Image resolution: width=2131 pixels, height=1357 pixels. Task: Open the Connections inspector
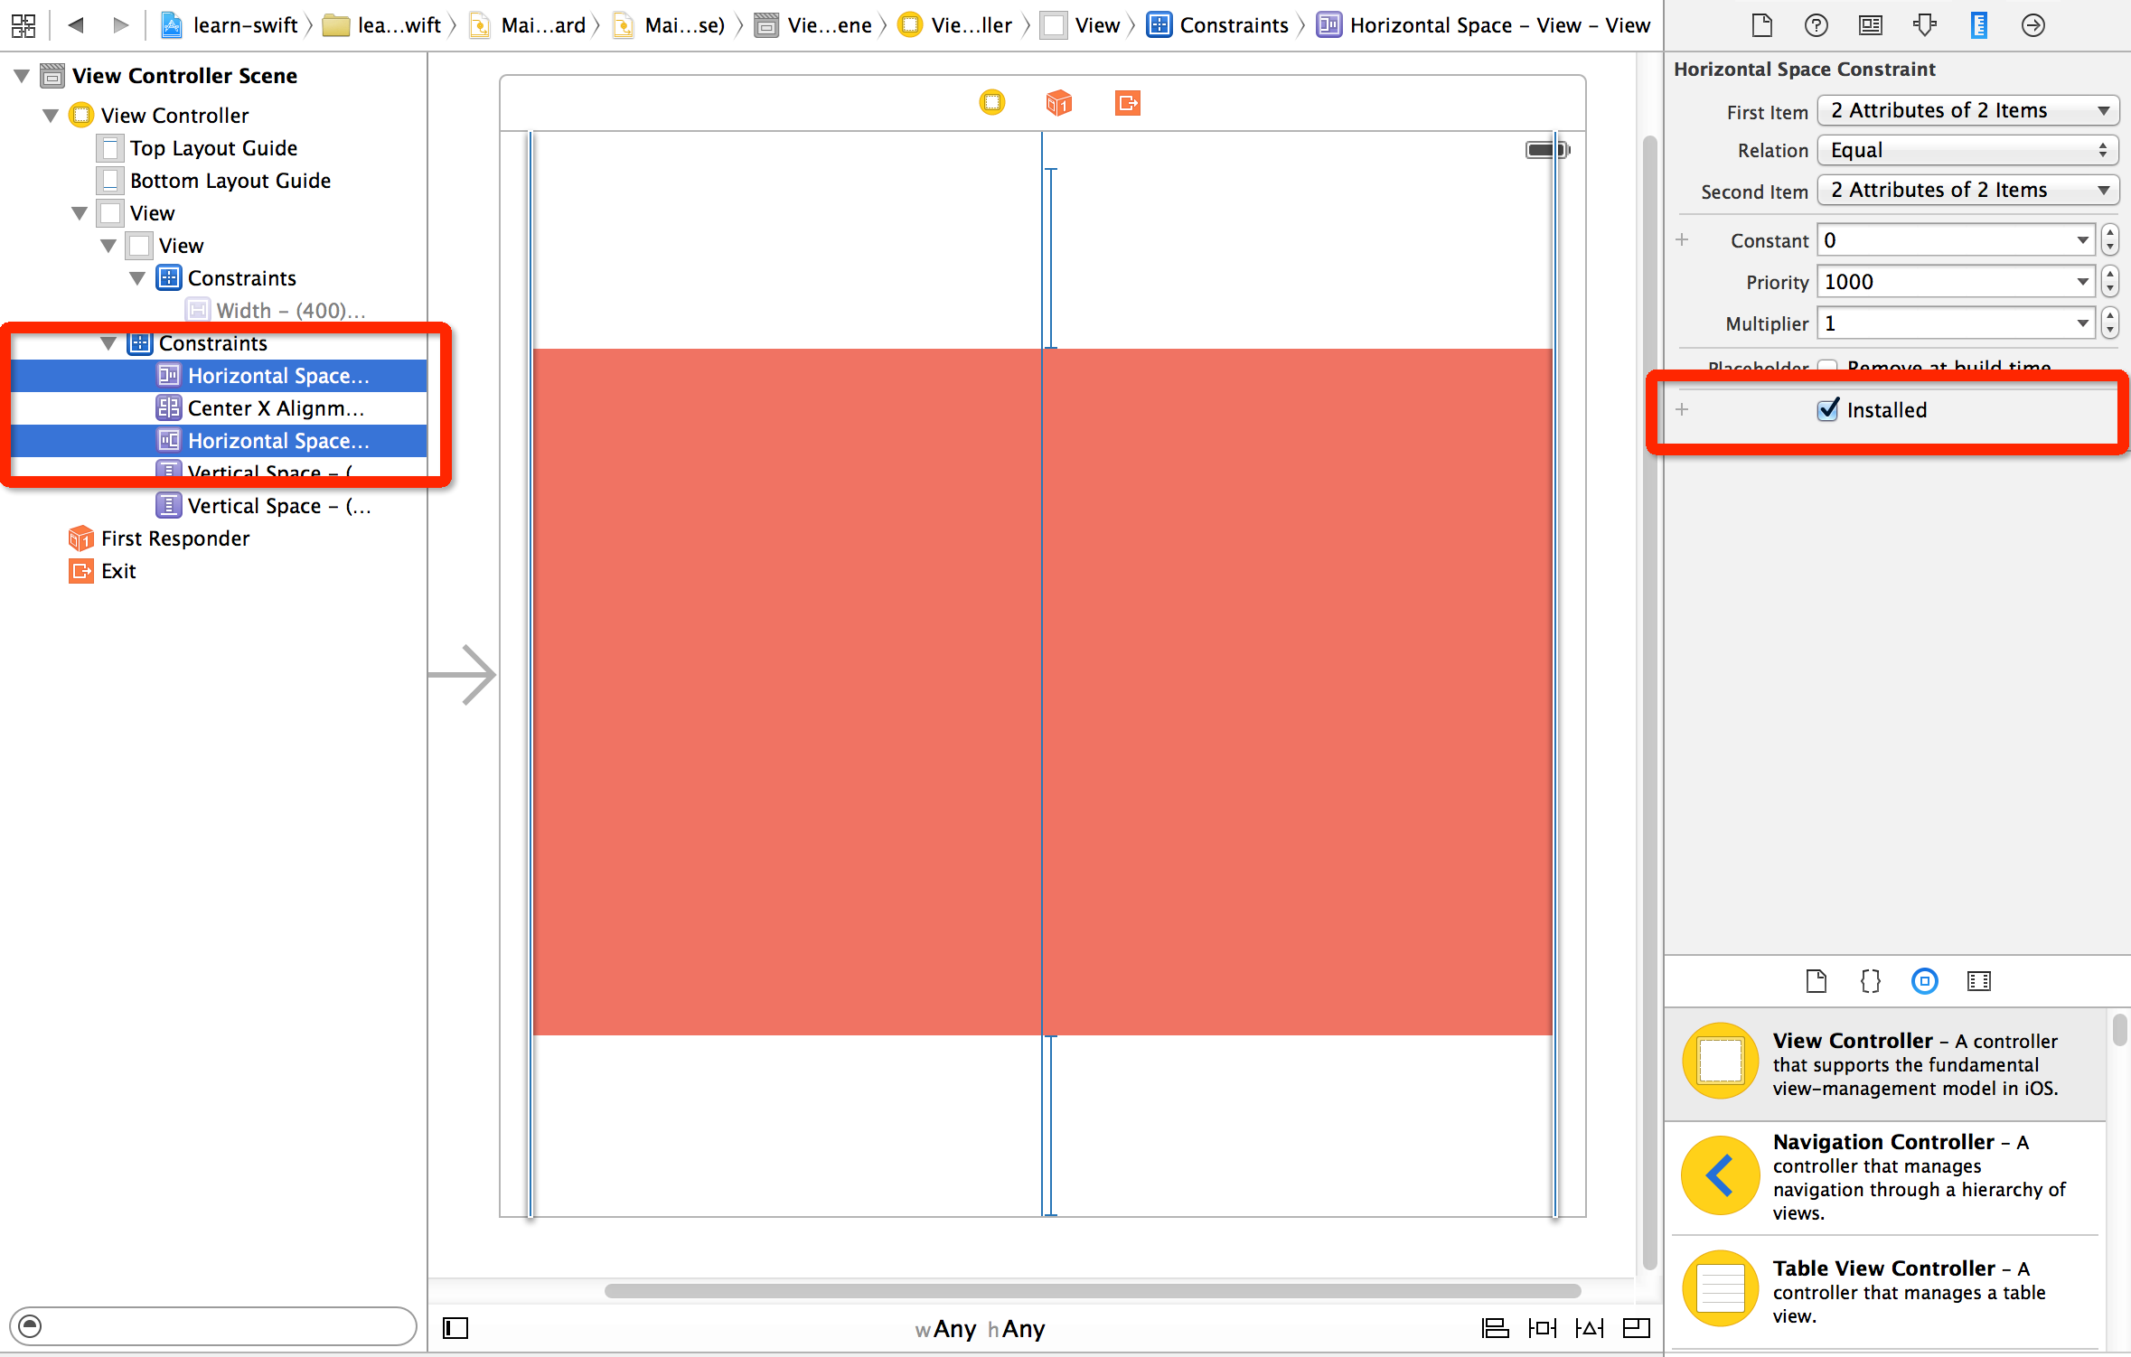point(2033,24)
